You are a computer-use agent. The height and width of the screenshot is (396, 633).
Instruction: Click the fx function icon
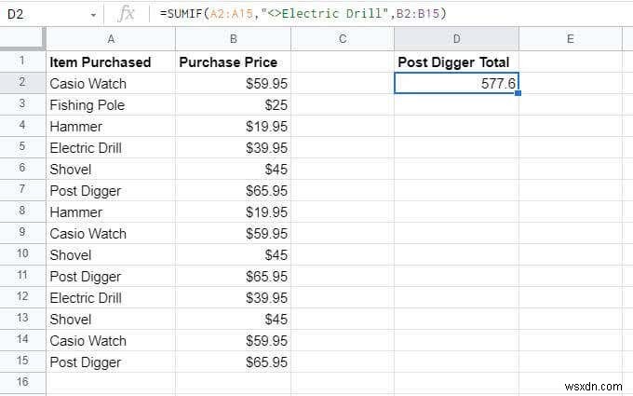(126, 13)
